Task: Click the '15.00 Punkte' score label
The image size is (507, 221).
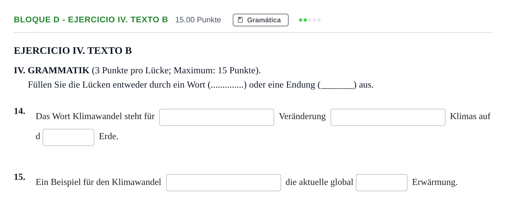Action: (198, 20)
